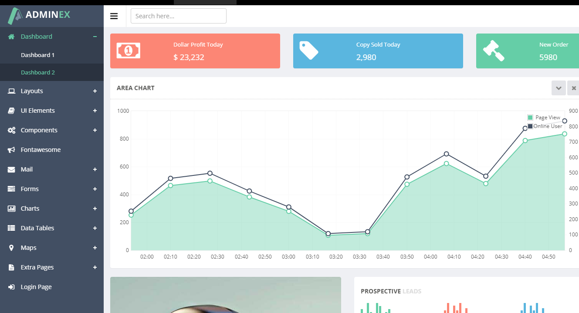Toggle Page View series legend swatch

tap(530, 118)
